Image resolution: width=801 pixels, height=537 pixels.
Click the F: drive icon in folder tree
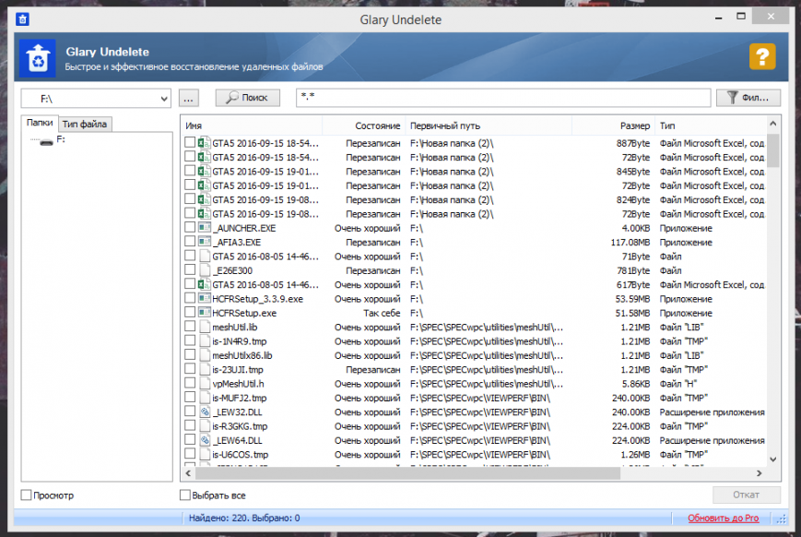tap(46, 142)
